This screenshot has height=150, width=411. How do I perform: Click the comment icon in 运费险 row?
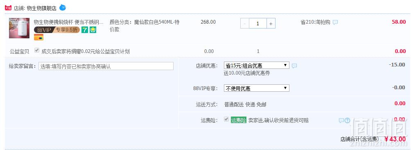click(341, 121)
